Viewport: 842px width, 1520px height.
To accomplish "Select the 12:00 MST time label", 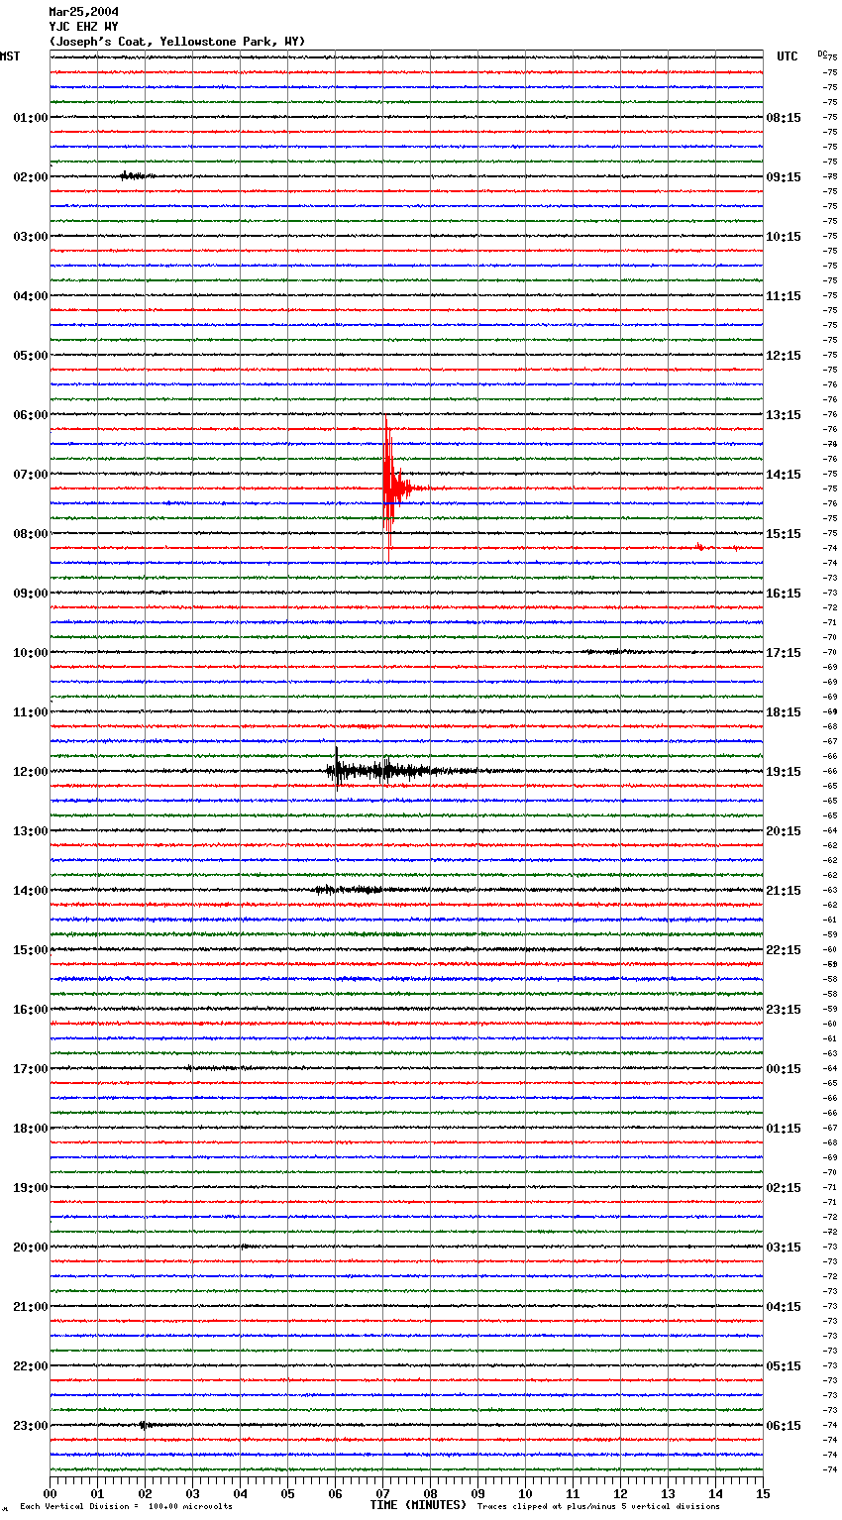I will (31, 772).
